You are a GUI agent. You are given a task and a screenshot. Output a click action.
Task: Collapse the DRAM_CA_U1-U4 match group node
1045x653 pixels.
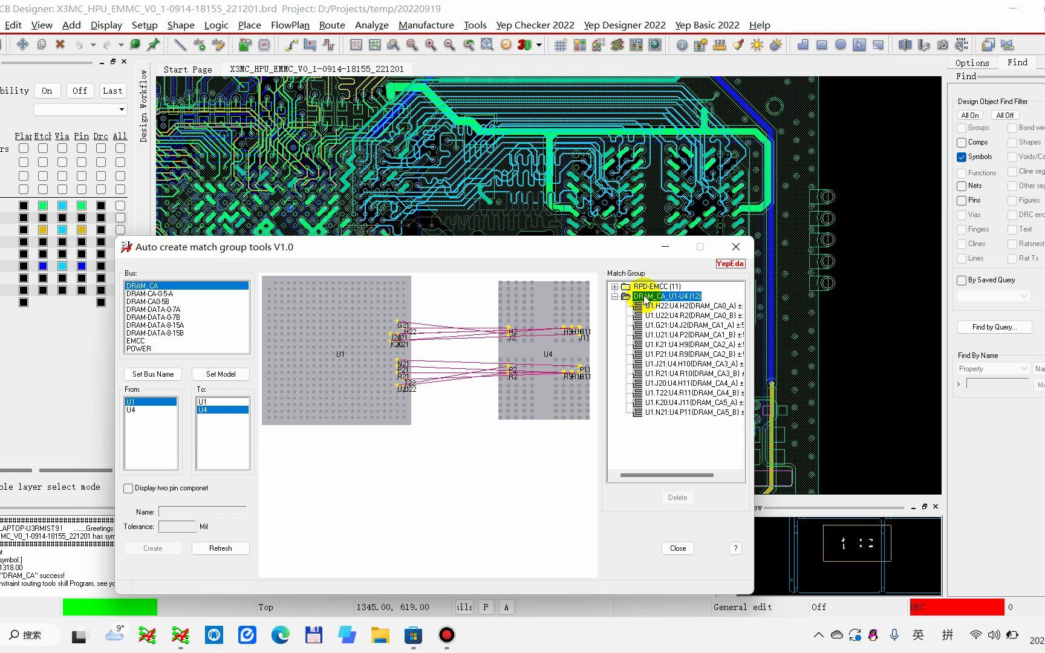click(x=615, y=296)
